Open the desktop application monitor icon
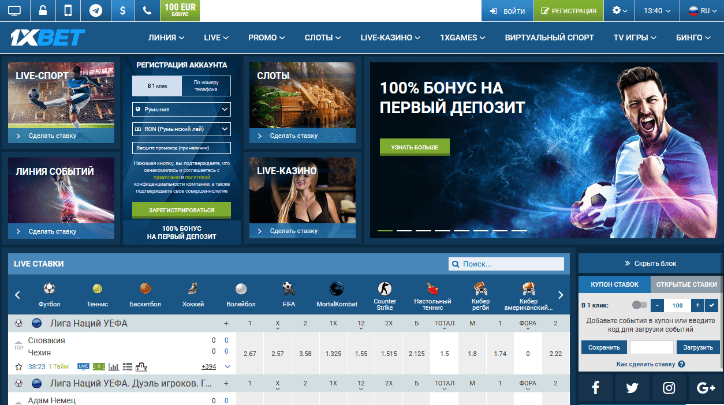Image resolution: width=724 pixels, height=405 pixels. click(x=14, y=10)
